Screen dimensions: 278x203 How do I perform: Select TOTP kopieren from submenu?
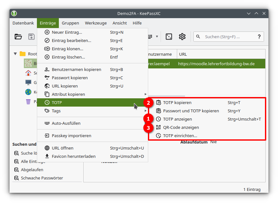(x=177, y=102)
